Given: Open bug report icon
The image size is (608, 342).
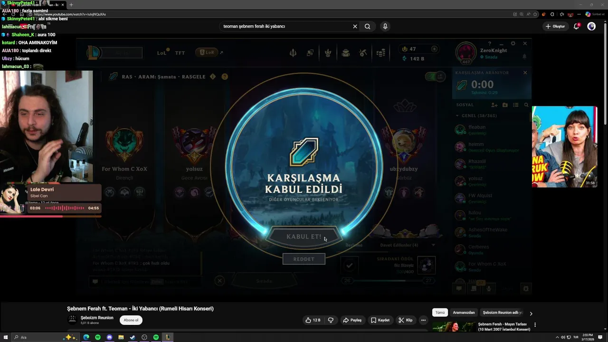Looking at the screenshot, I should pyautogui.click(x=526, y=288).
